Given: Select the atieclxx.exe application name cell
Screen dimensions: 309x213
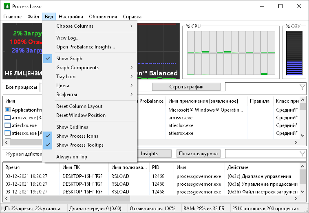Looking at the screenshot, I should (181, 125).
